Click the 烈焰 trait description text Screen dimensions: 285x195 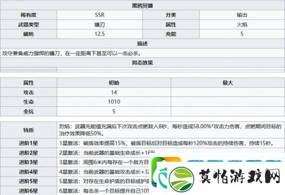pos(170,130)
